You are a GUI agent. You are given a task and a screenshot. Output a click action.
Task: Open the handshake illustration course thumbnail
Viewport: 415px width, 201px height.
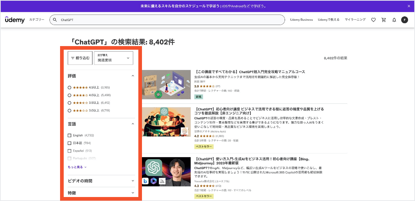point(166,122)
